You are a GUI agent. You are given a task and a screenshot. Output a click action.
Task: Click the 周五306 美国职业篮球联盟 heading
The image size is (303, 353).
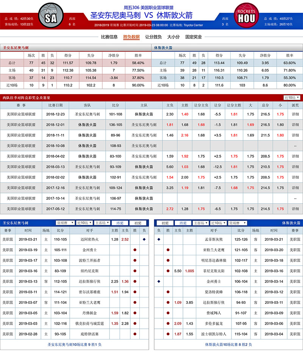[x=148, y=8]
